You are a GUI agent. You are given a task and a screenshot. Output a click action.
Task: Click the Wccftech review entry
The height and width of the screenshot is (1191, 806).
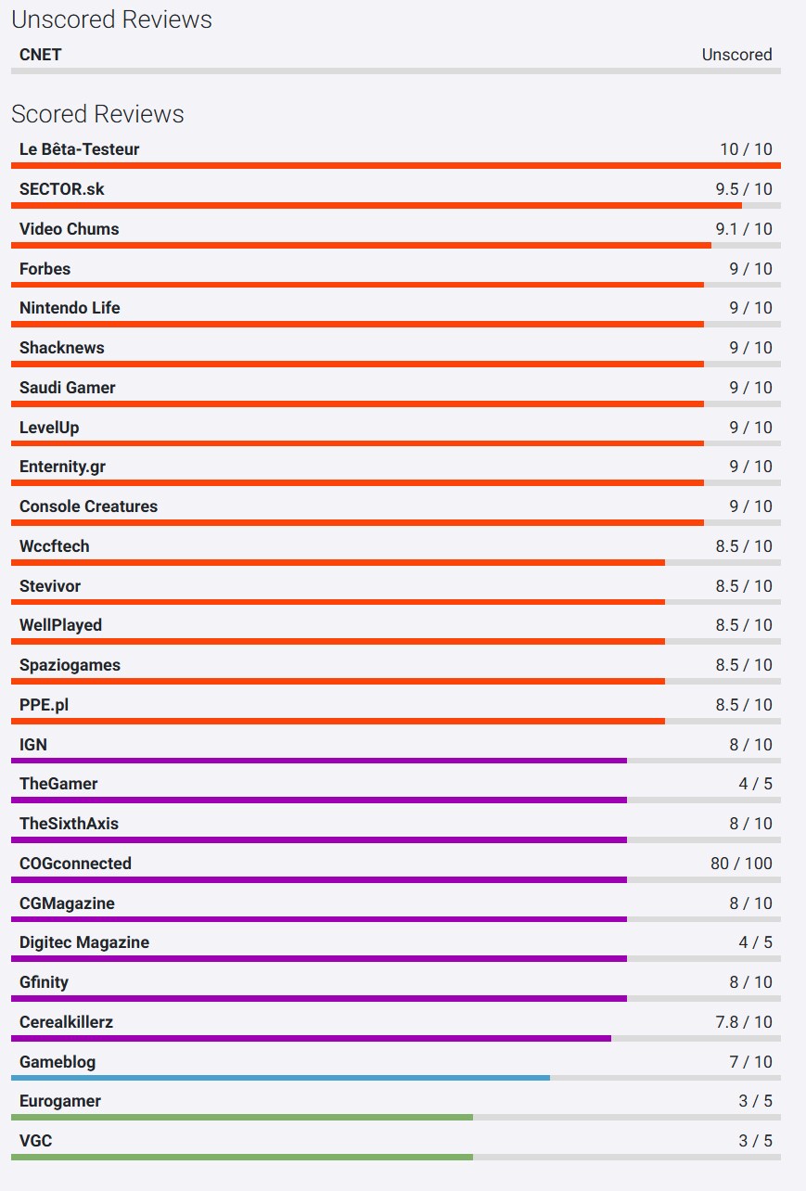(55, 546)
